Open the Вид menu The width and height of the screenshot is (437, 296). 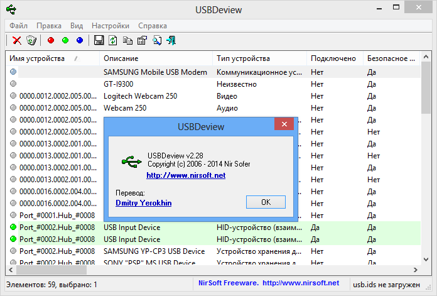77,26
